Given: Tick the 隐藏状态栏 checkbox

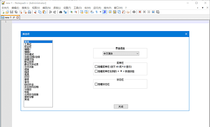Looking at the screenshot, I should coord(96,84).
